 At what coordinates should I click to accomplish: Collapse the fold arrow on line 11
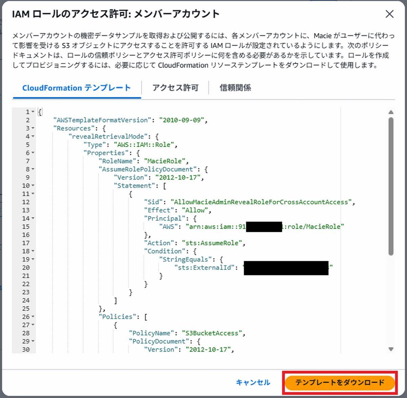33,194
